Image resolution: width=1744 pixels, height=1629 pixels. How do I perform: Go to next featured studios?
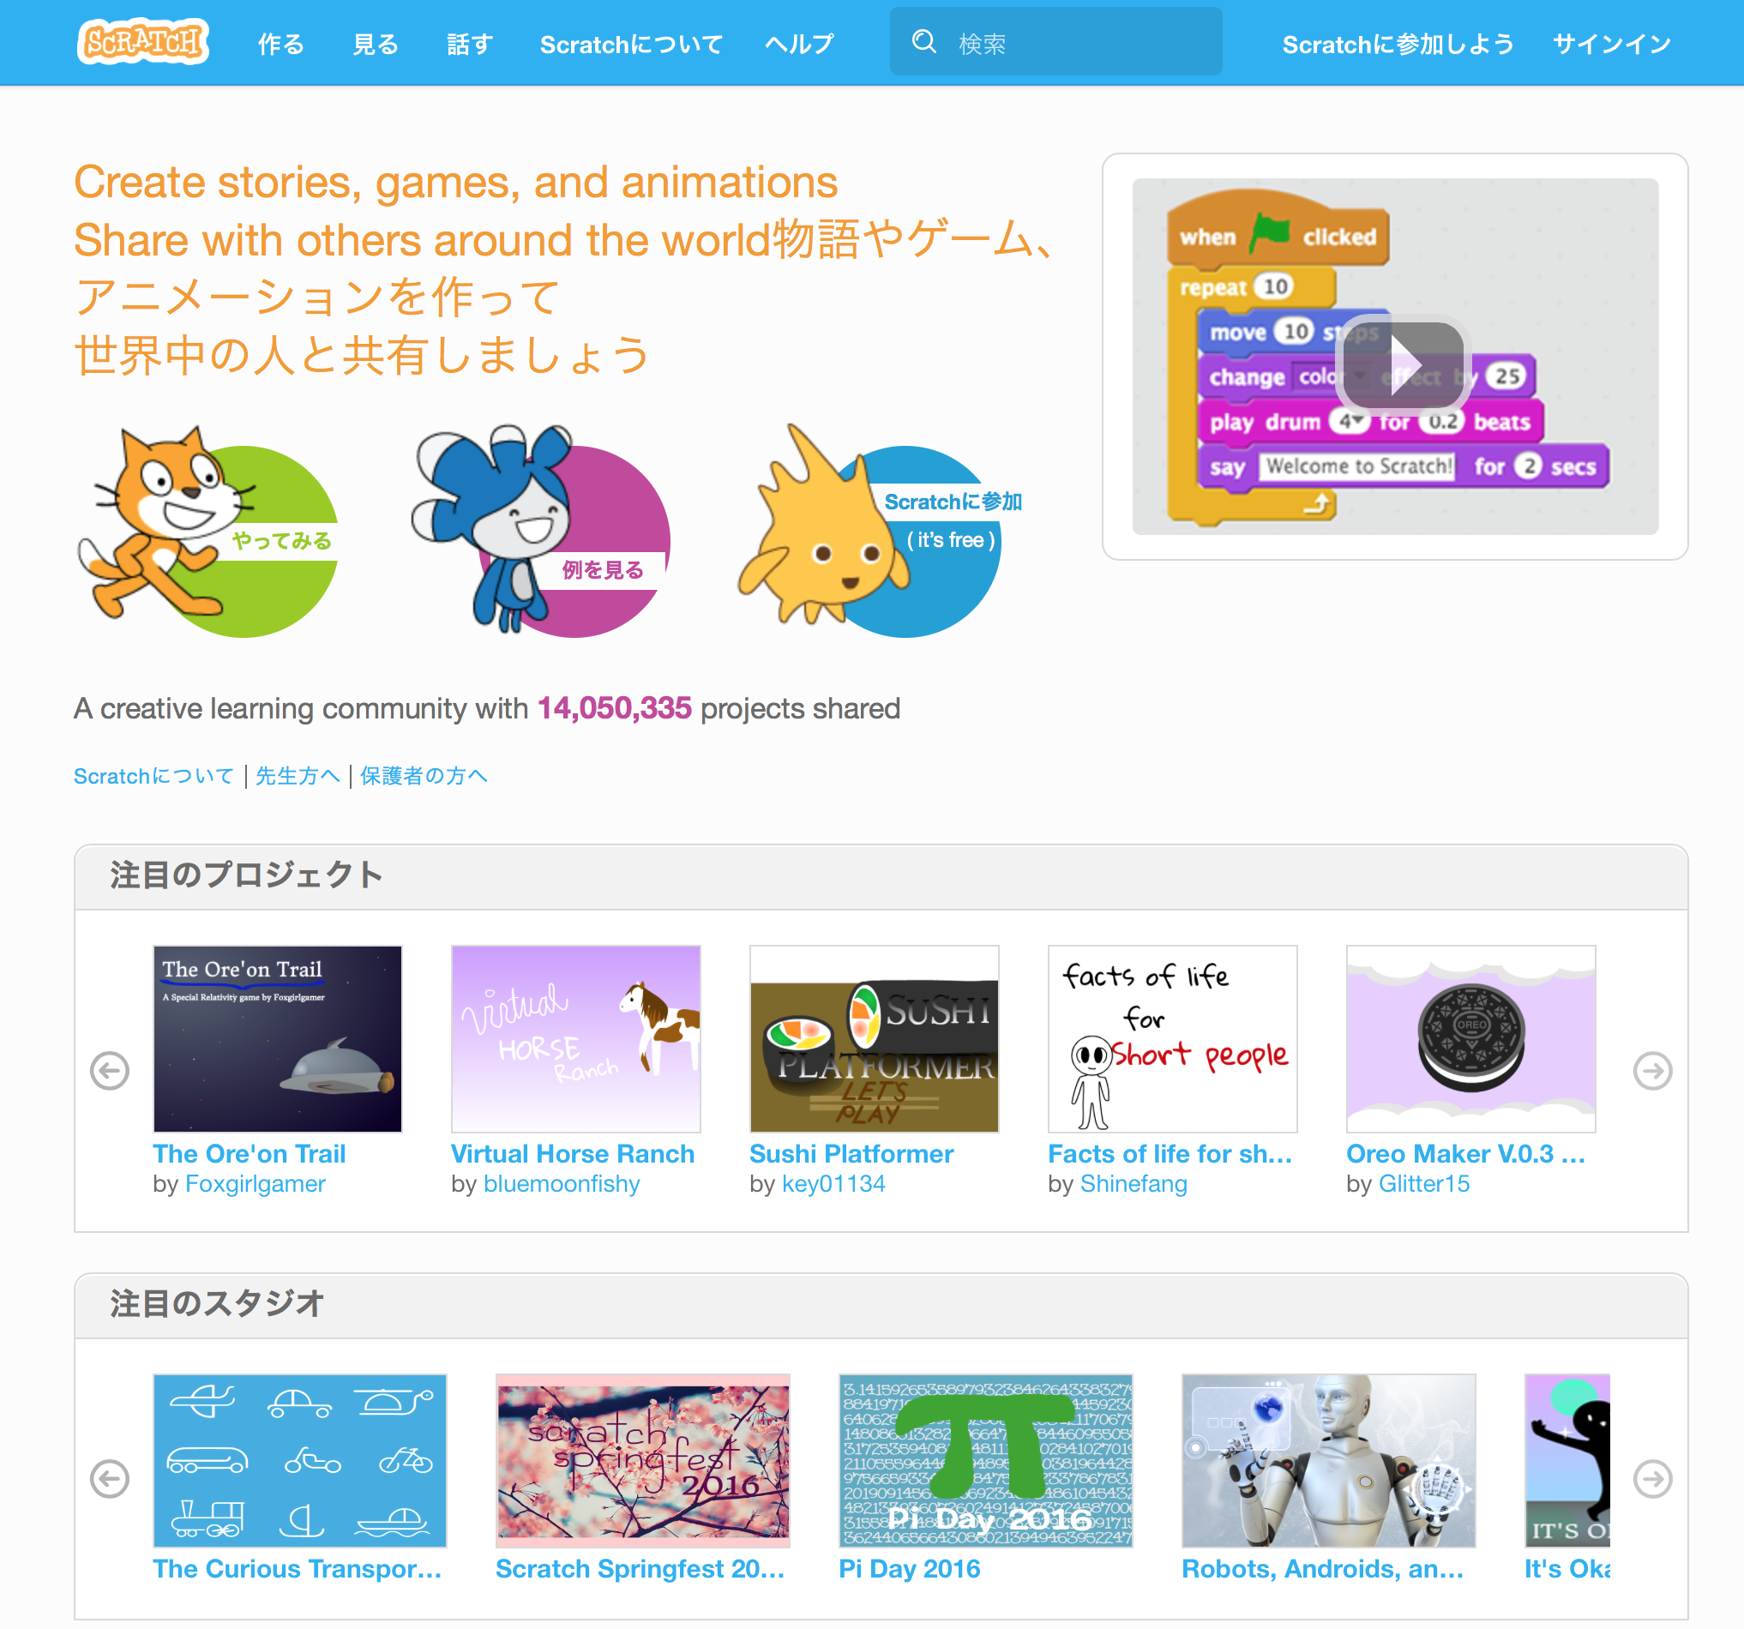(1652, 1478)
